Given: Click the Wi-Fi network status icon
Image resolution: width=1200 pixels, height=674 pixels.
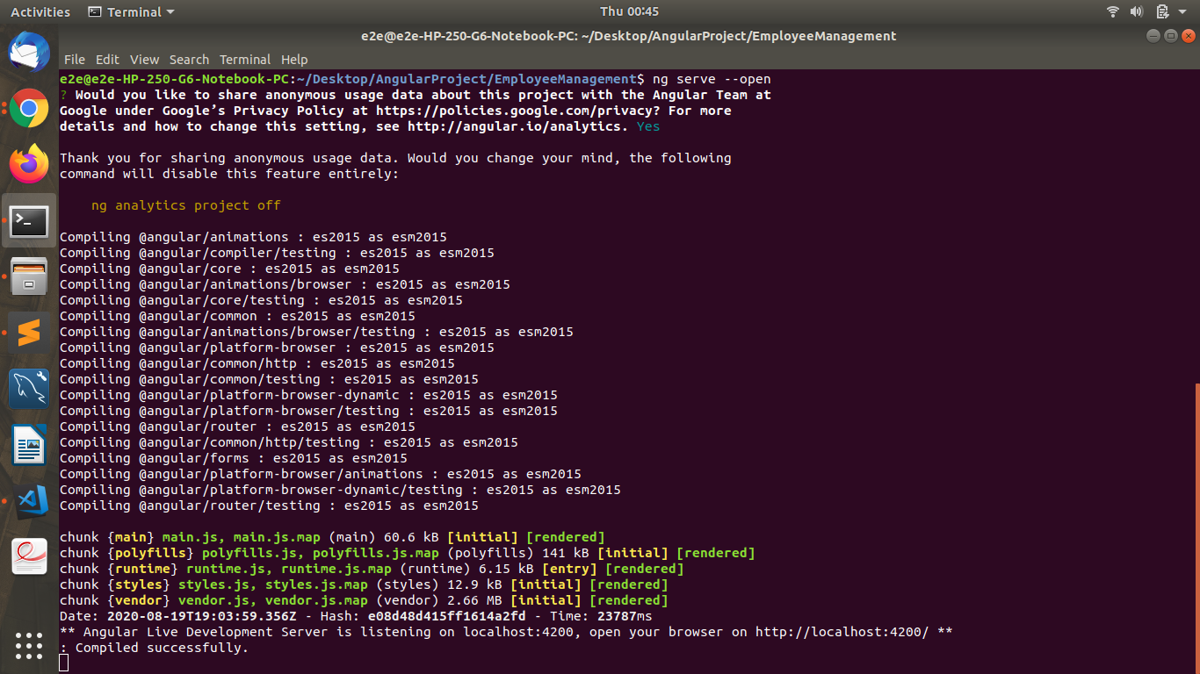Looking at the screenshot, I should pyautogui.click(x=1113, y=11).
